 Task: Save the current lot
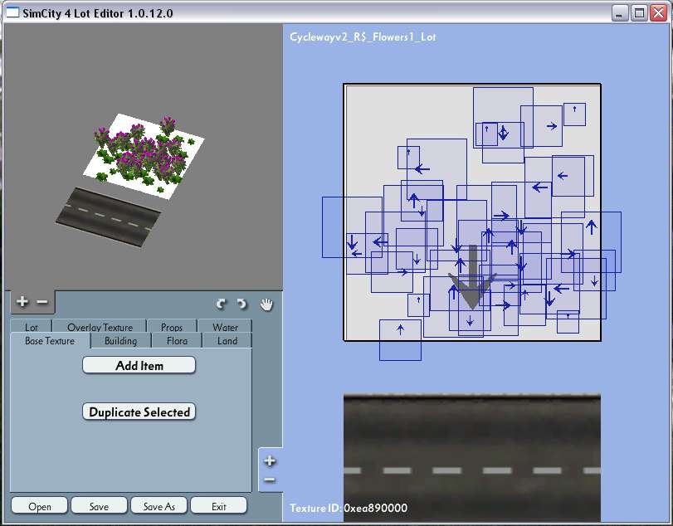99,506
